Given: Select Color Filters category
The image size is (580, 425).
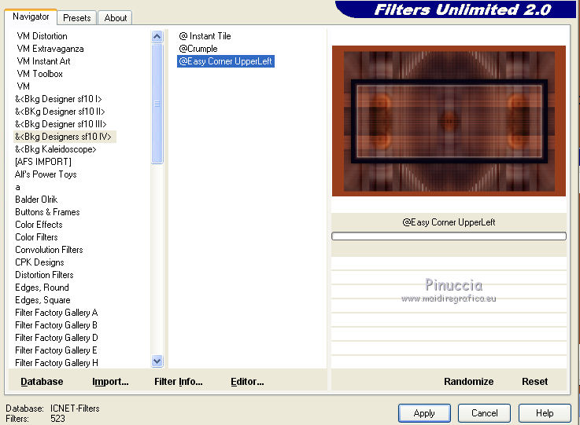Looking at the screenshot, I should (37, 237).
